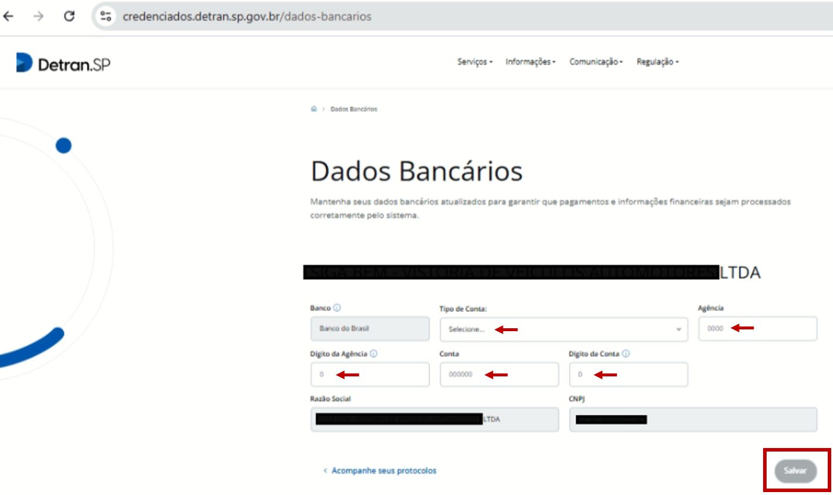Expand the Serviços menu
Screen dimensions: 833x495
[x=475, y=62]
